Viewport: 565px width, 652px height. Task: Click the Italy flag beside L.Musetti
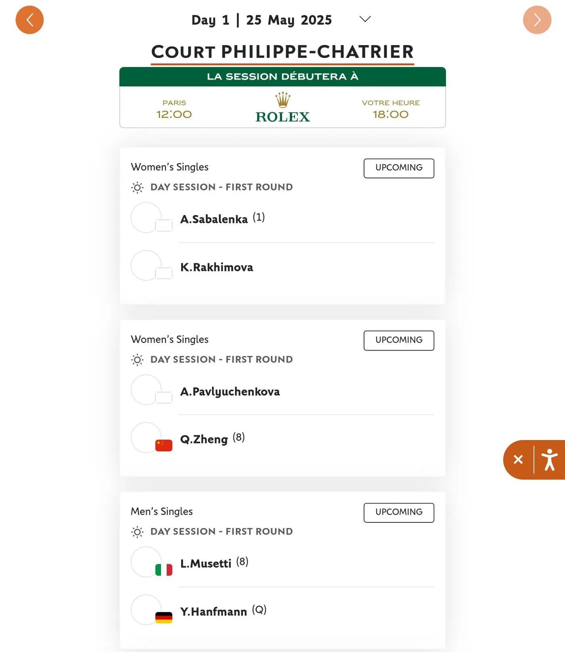[x=164, y=570]
